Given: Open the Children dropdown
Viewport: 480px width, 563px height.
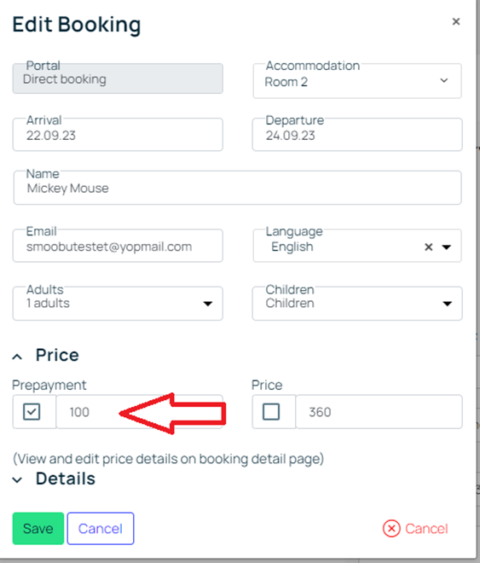Looking at the screenshot, I should click(357, 304).
